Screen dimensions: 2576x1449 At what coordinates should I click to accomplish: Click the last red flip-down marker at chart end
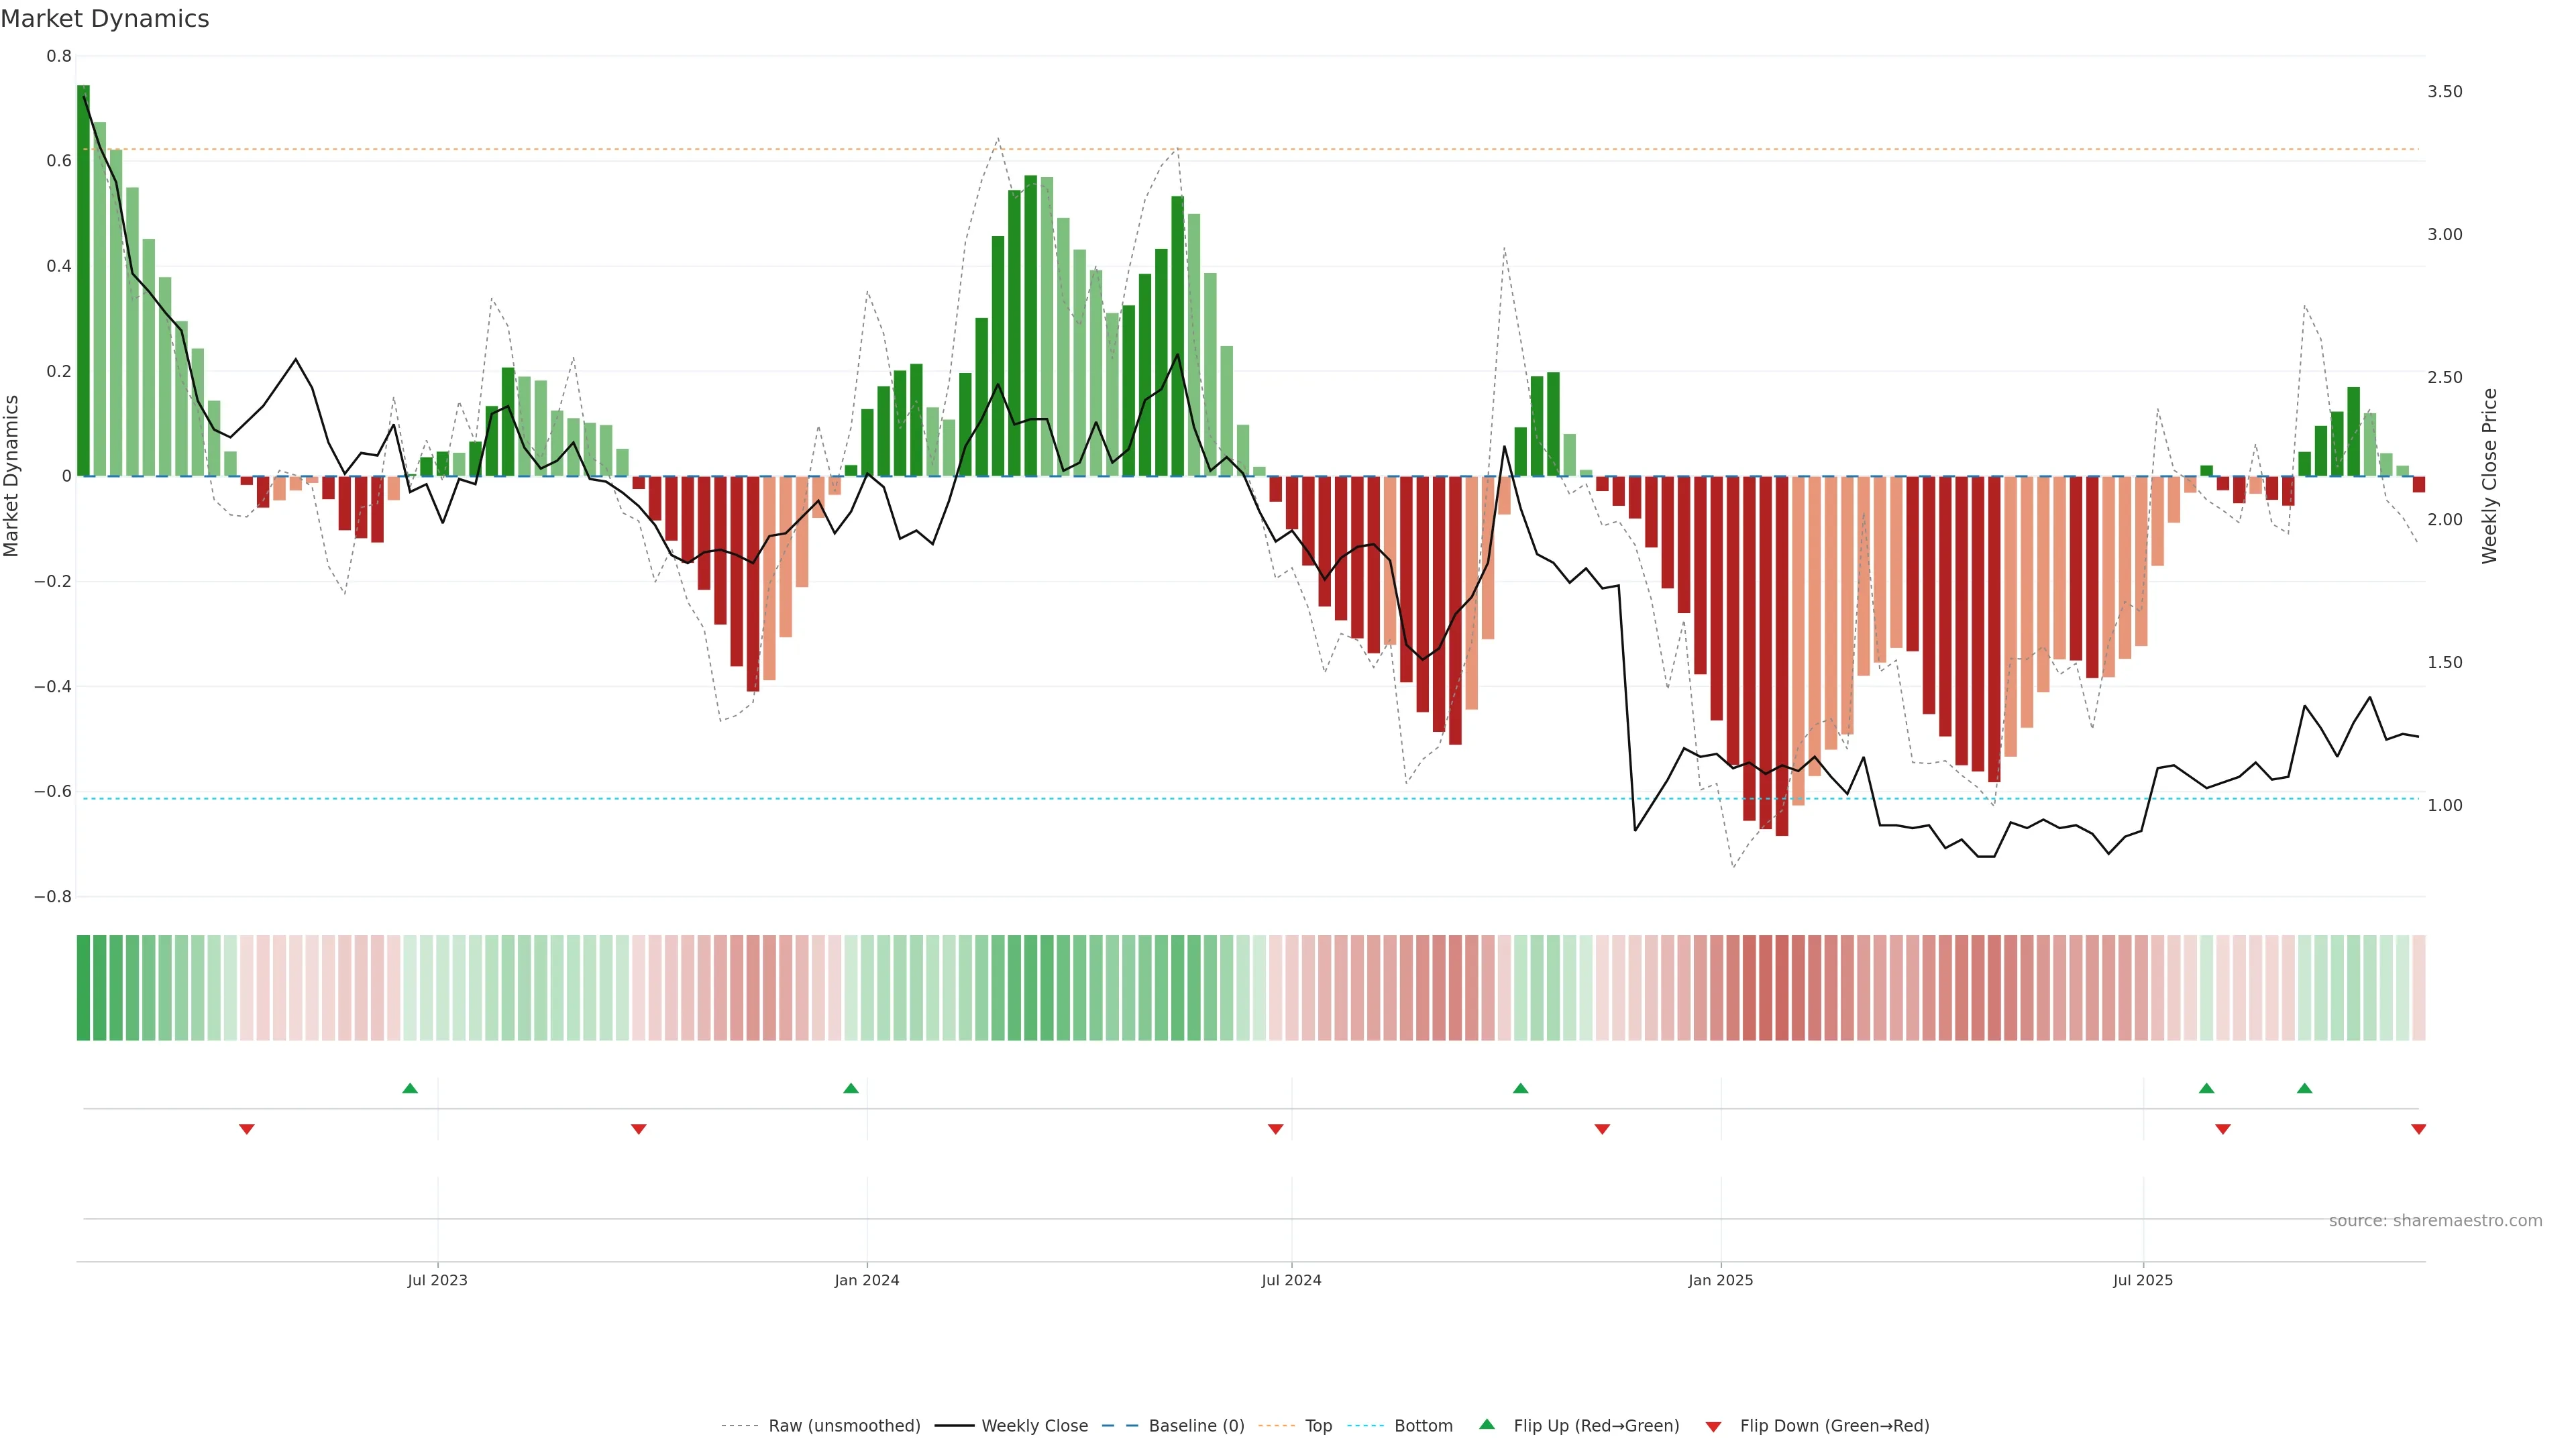[2418, 1129]
